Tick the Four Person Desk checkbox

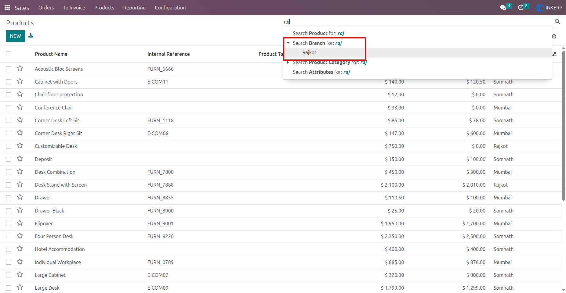click(x=9, y=236)
